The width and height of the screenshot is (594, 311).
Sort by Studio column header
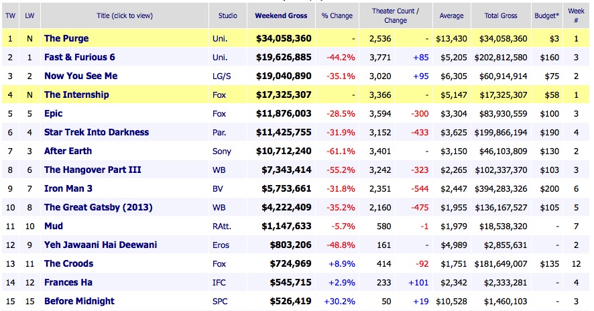(x=227, y=15)
